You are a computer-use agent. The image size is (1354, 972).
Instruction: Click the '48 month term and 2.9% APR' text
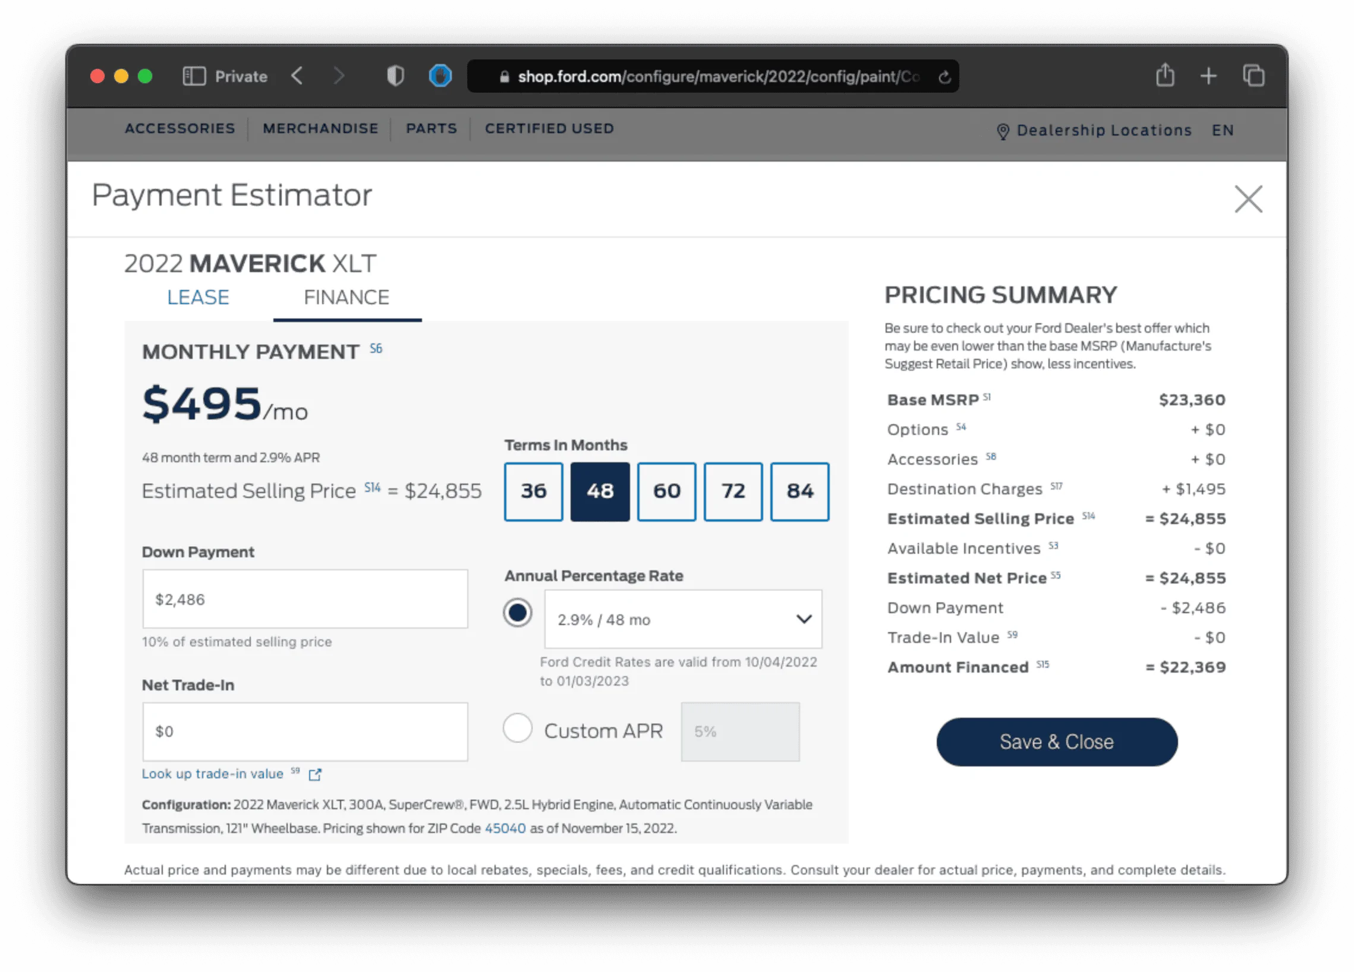click(231, 457)
